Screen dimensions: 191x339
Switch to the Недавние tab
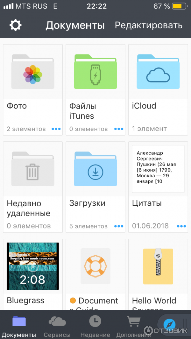tap(95, 326)
